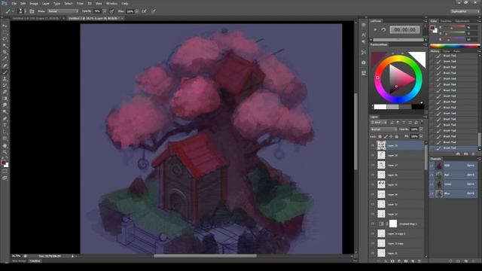Enable airbrush mode in the options bar
This screenshot has width=482, height=271.
pos(144,11)
